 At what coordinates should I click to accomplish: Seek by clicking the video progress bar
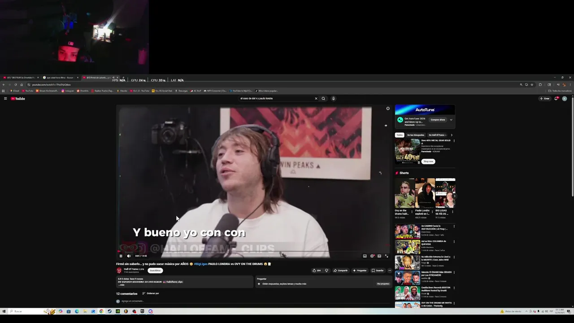tap(253, 252)
